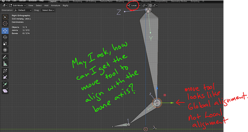Open the pivot point dropdown
The image size is (248, 132).
coord(144,5)
